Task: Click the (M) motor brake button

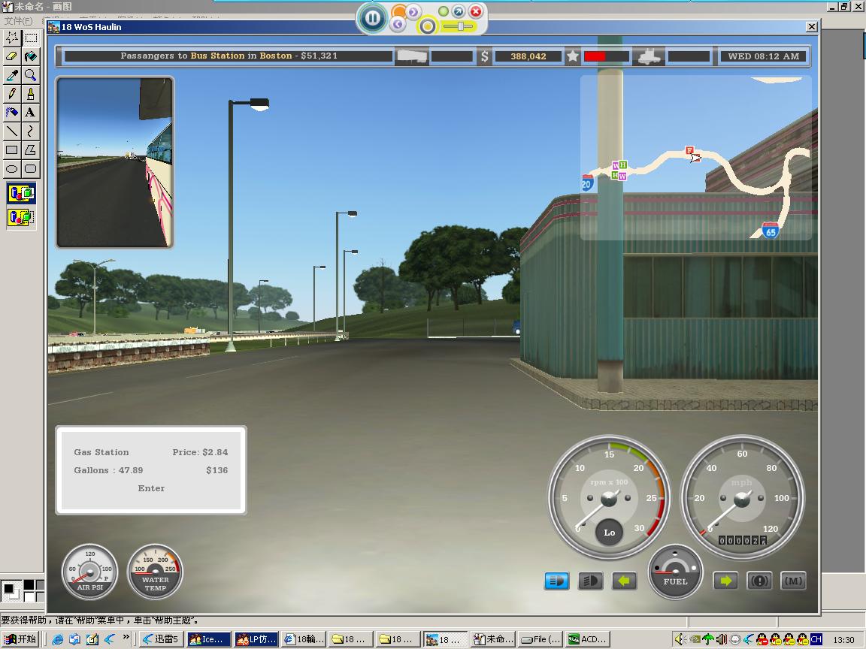Action: pyautogui.click(x=793, y=581)
